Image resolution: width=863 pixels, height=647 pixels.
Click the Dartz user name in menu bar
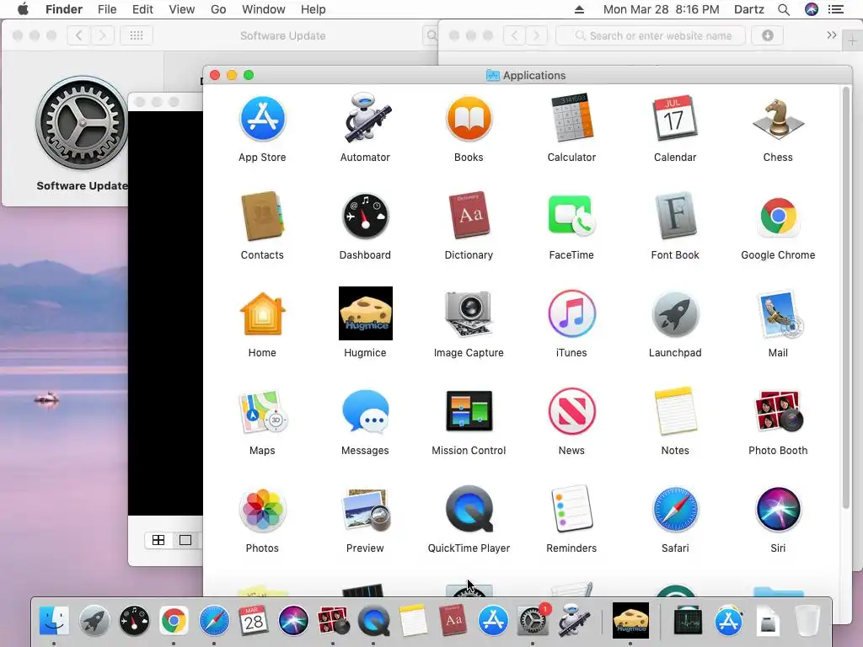tap(749, 9)
